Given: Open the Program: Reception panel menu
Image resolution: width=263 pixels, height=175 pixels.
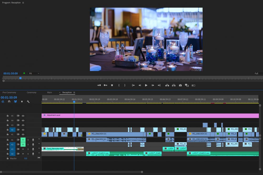Looking at the screenshot, I should tap(23, 3).
